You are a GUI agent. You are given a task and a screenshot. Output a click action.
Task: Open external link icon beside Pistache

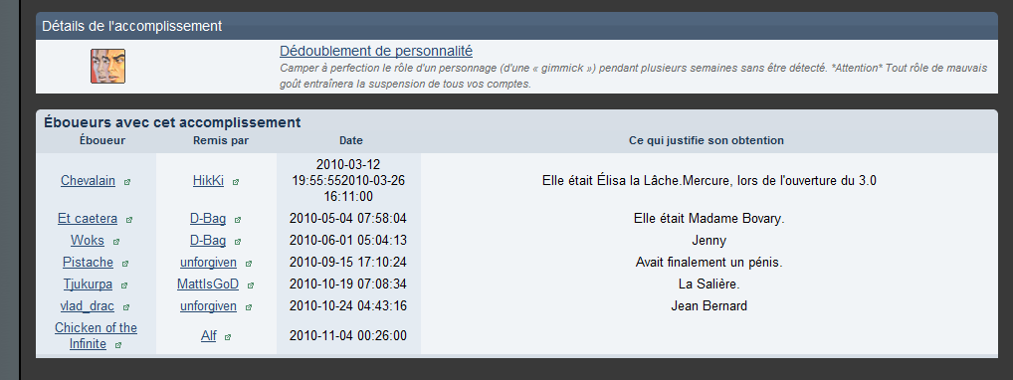pyautogui.click(x=125, y=264)
